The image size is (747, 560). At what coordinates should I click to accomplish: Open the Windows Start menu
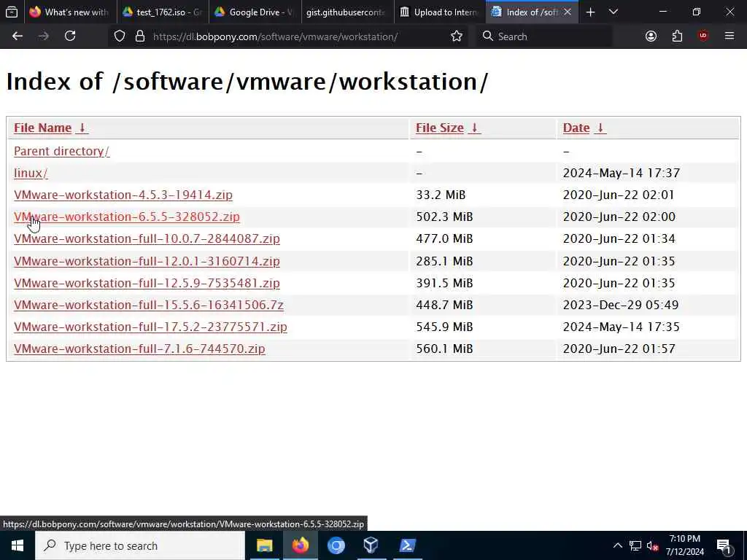pyautogui.click(x=18, y=545)
